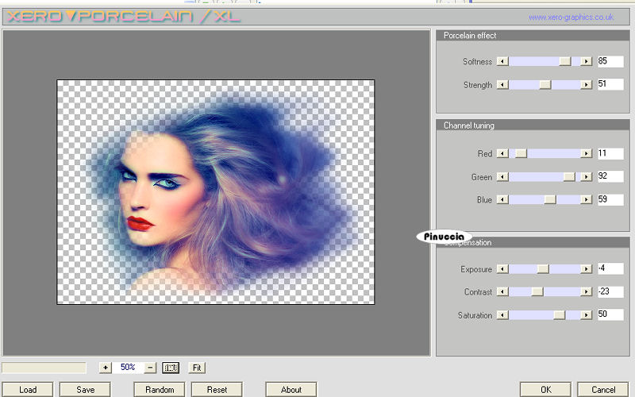Load a saved preset with Load button
The height and width of the screenshot is (397, 635).
pyautogui.click(x=28, y=389)
